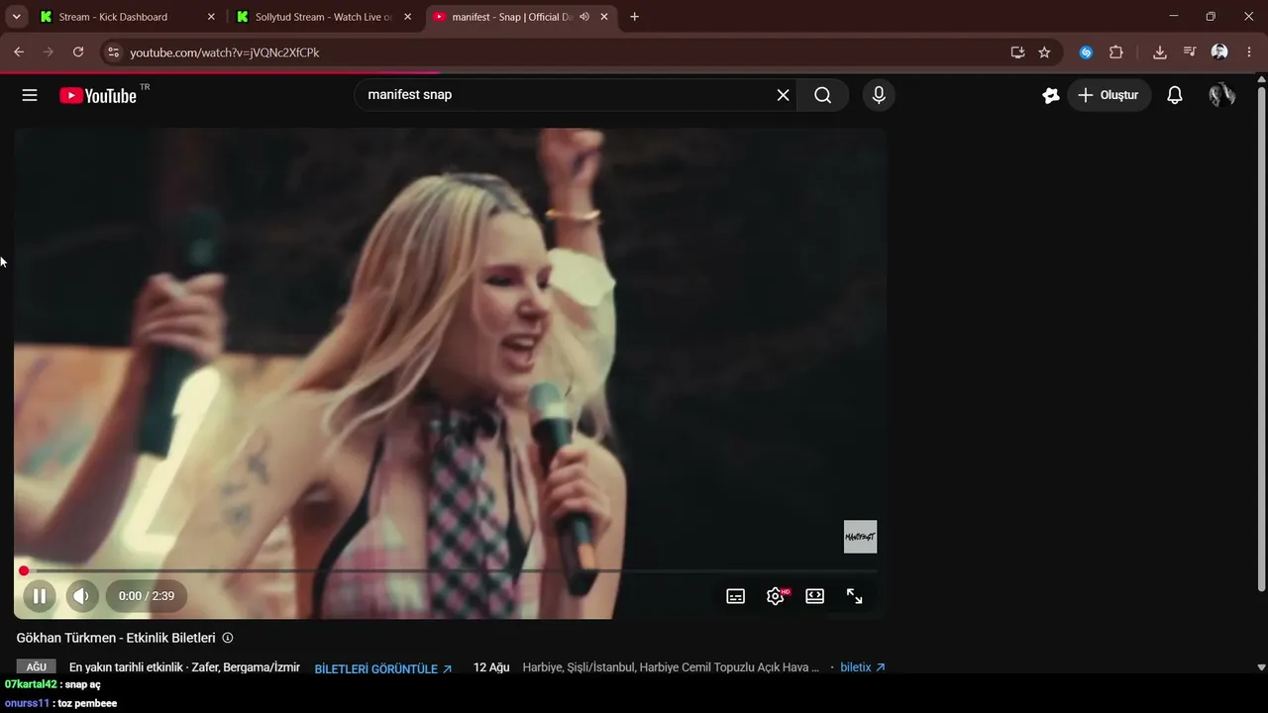Pause the video
Screen dimensions: 1268x713
pyautogui.click(x=40, y=596)
